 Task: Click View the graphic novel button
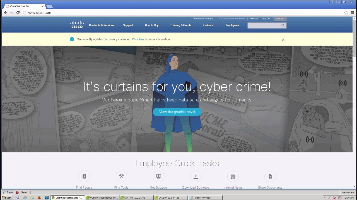(177, 112)
